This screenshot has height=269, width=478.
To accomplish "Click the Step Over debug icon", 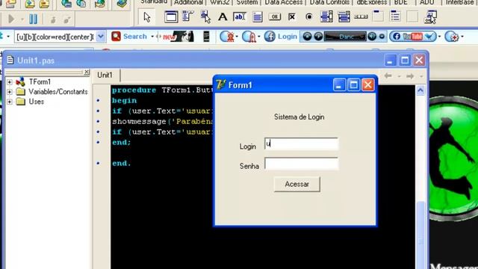I will coord(67,20).
